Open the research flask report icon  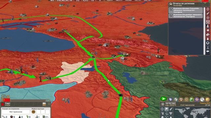click(x=208, y=26)
